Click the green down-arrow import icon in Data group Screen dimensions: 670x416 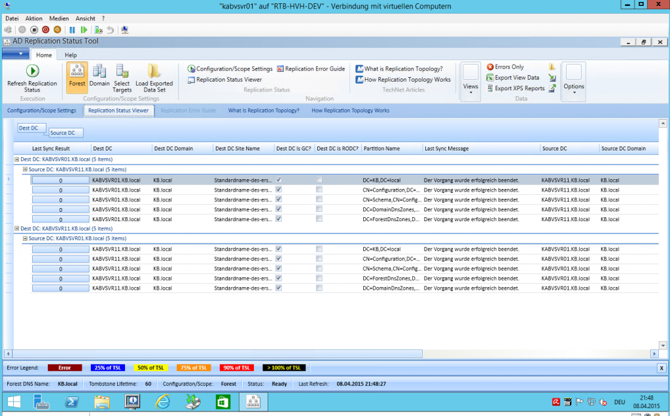(552, 78)
